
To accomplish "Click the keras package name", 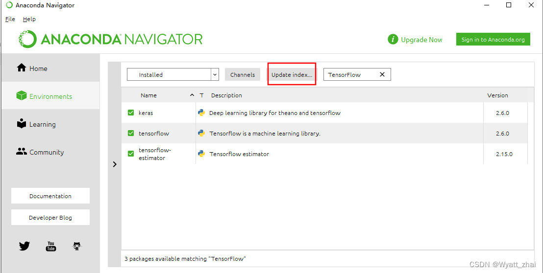I will tap(146, 113).
